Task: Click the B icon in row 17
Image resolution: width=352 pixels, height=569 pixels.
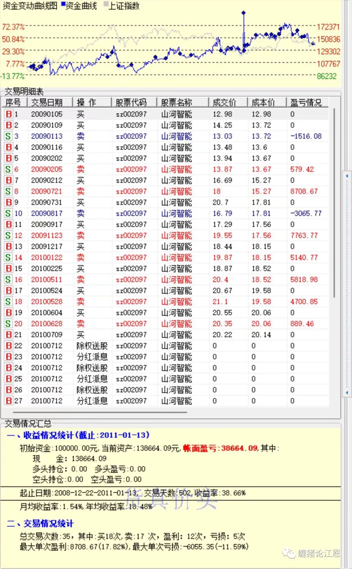Action: (9, 290)
